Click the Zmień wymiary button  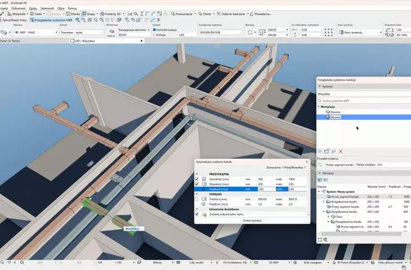(x=252, y=220)
